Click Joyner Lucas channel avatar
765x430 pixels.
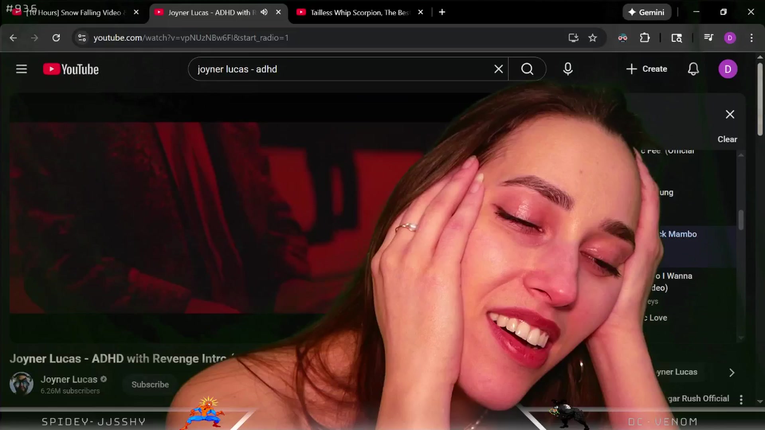[x=22, y=383]
